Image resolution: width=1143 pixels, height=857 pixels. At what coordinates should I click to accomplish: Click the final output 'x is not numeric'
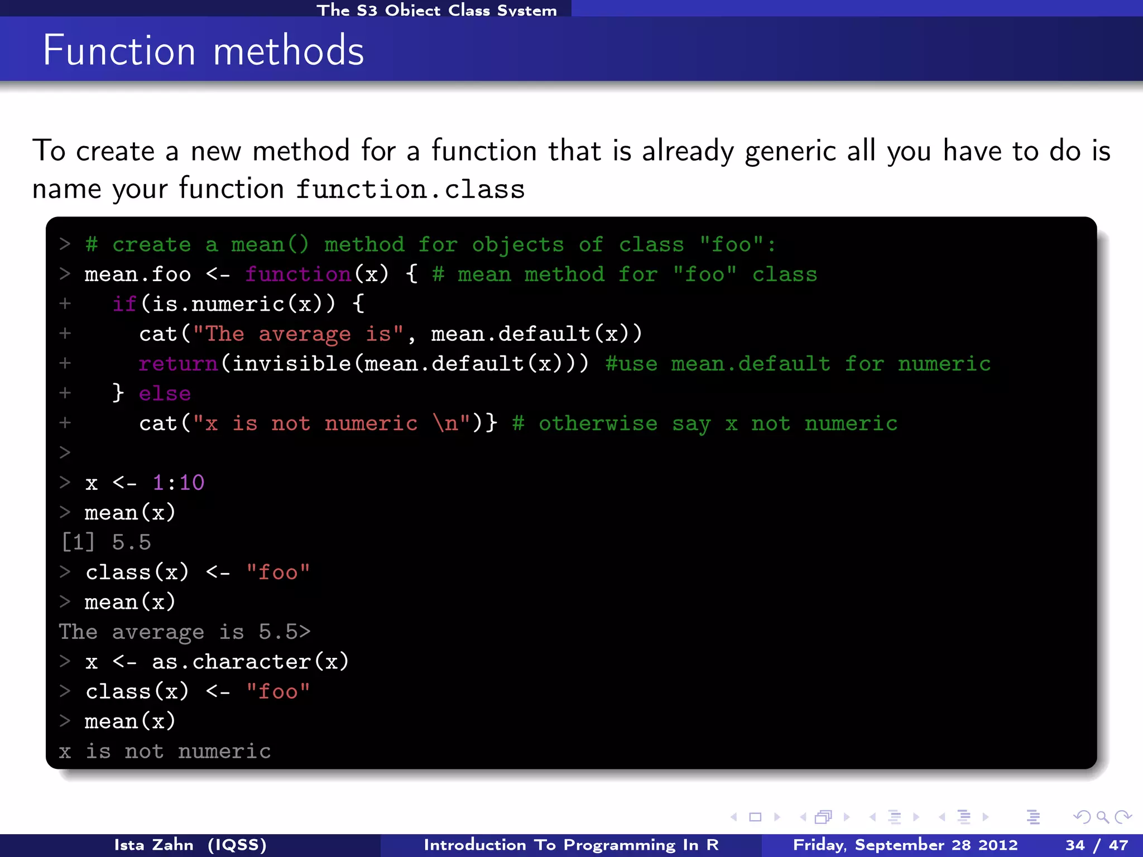[x=165, y=752]
